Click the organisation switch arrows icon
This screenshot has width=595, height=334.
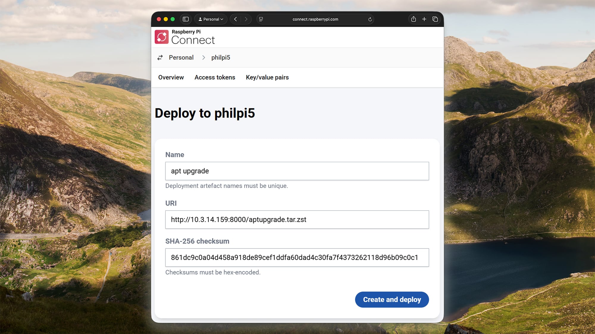click(160, 58)
